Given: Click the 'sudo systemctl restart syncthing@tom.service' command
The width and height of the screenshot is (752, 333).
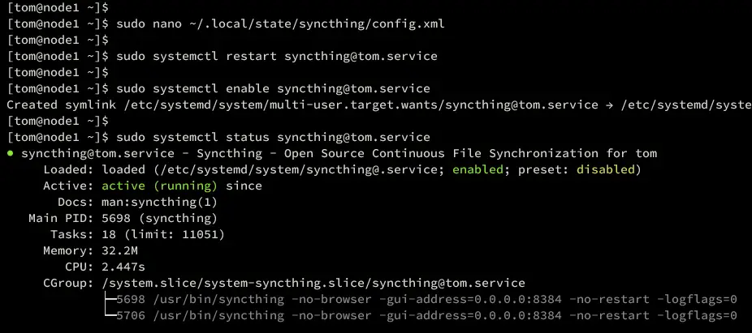Looking at the screenshot, I should point(277,57).
